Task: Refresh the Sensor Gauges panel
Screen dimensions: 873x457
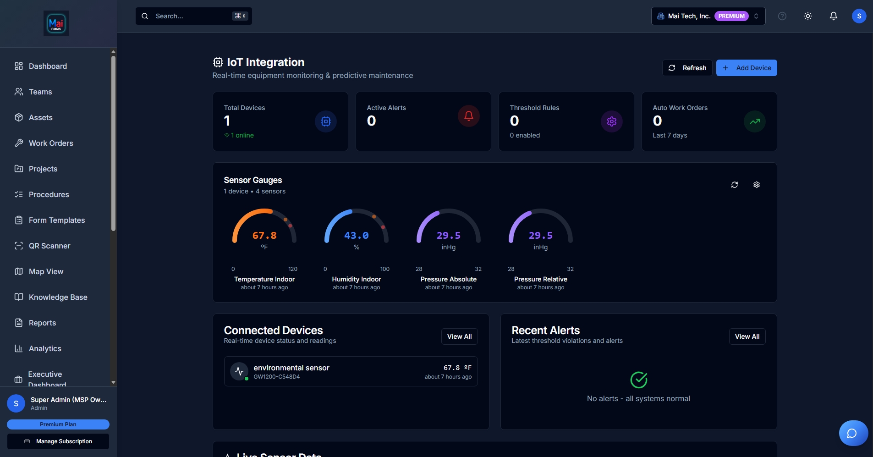Action: pyautogui.click(x=735, y=184)
